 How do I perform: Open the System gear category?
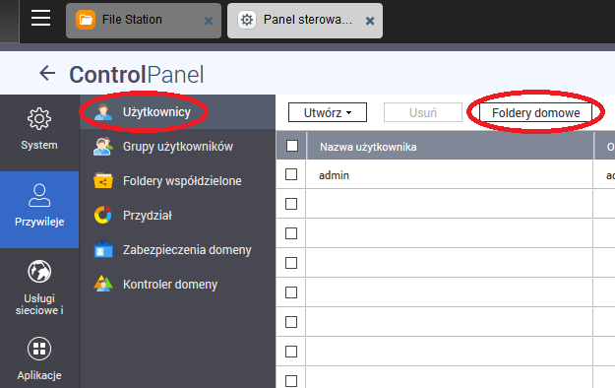[x=39, y=129]
